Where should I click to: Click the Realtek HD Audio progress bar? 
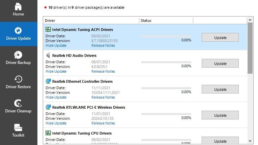[166, 62]
